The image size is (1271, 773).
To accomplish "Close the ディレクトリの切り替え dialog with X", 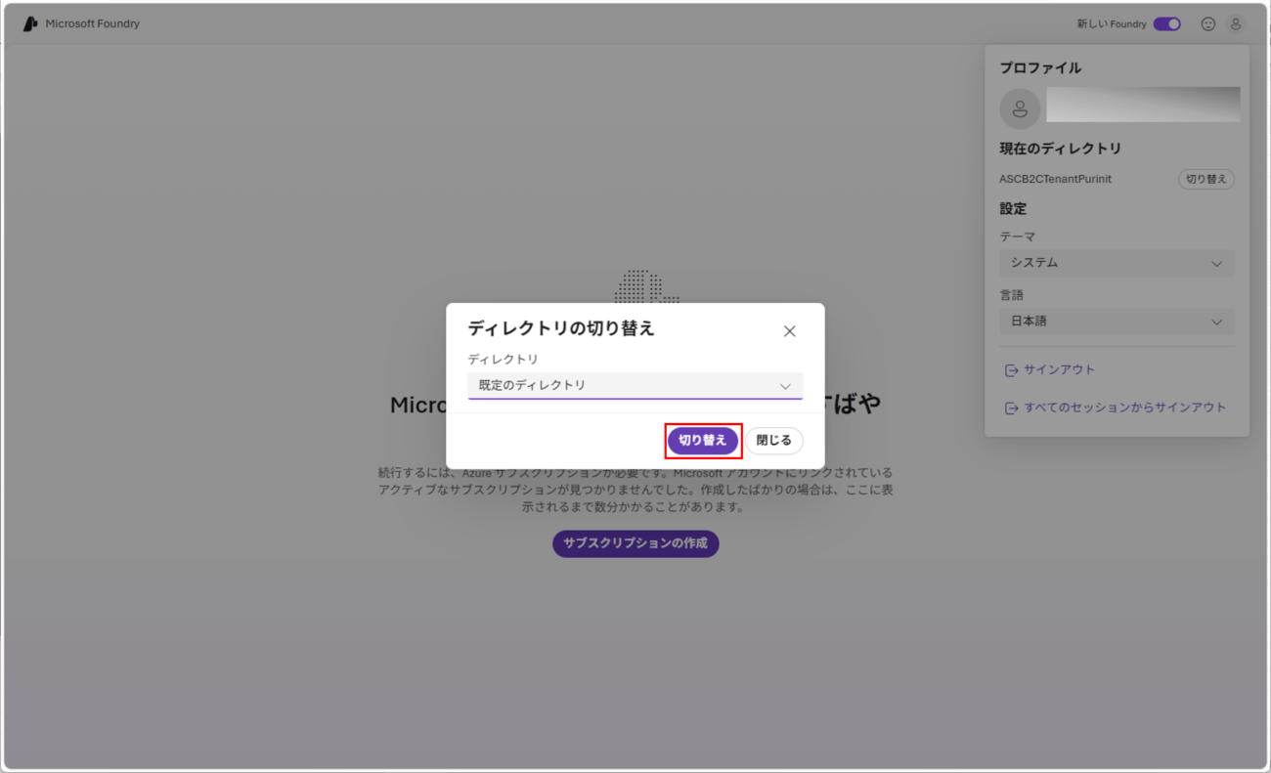I will pos(790,331).
